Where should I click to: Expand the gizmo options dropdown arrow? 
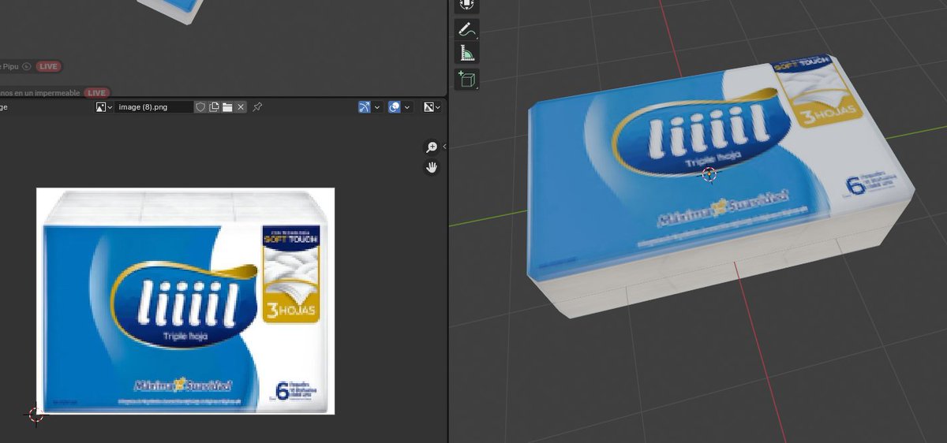click(378, 106)
